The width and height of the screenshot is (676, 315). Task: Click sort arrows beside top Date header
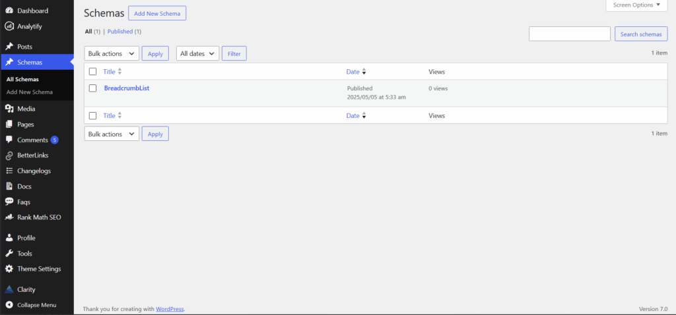(x=364, y=72)
